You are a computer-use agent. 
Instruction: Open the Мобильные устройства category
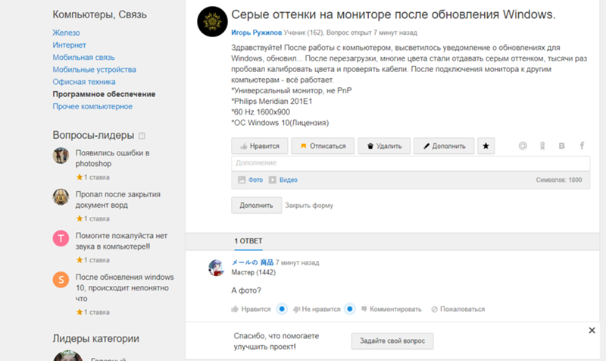tap(94, 70)
